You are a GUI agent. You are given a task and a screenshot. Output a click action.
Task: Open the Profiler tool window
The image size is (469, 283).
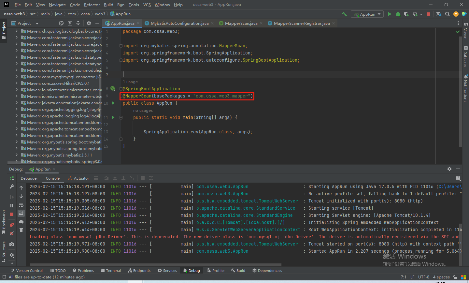[x=216, y=270]
